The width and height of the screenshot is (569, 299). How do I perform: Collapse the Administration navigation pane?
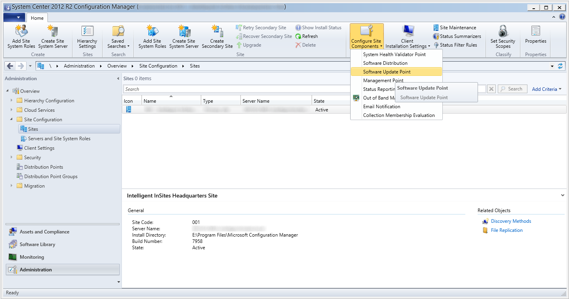[118, 79]
